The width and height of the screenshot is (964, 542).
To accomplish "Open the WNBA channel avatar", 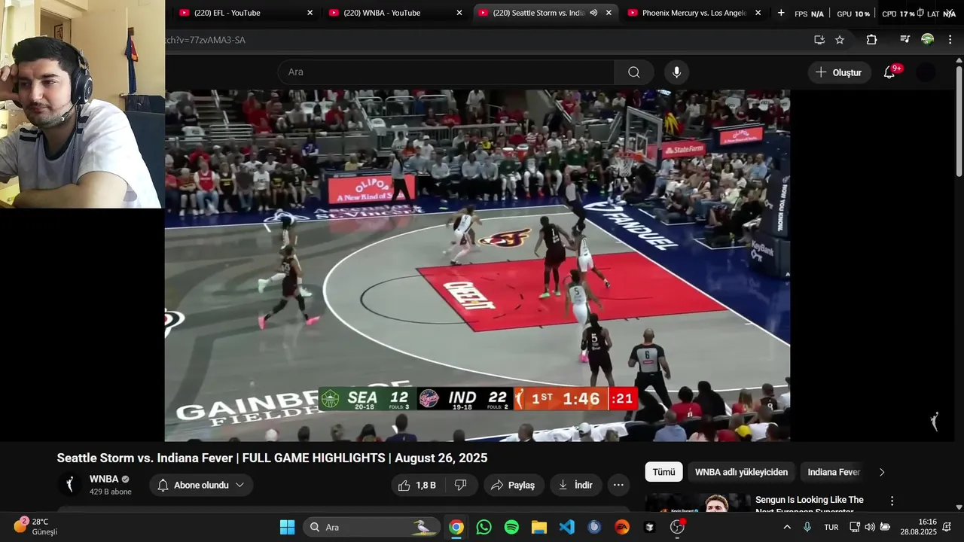I will coord(70,485).
